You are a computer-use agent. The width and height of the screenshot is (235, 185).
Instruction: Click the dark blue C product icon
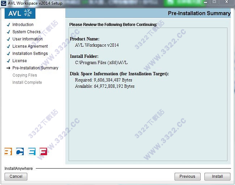(20, 152)
